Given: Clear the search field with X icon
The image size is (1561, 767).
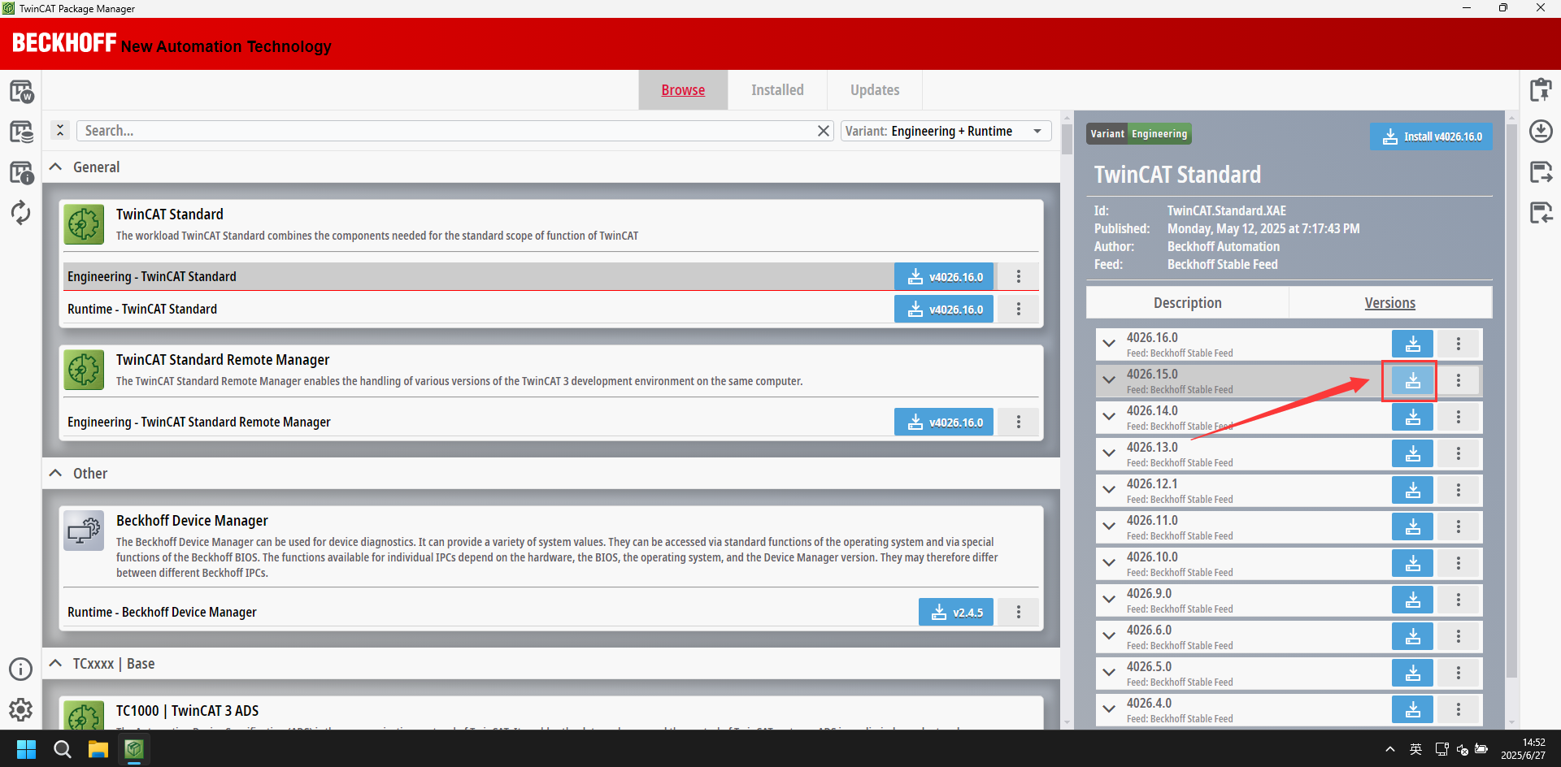Looking at the screenshot, I should (824, 131).
